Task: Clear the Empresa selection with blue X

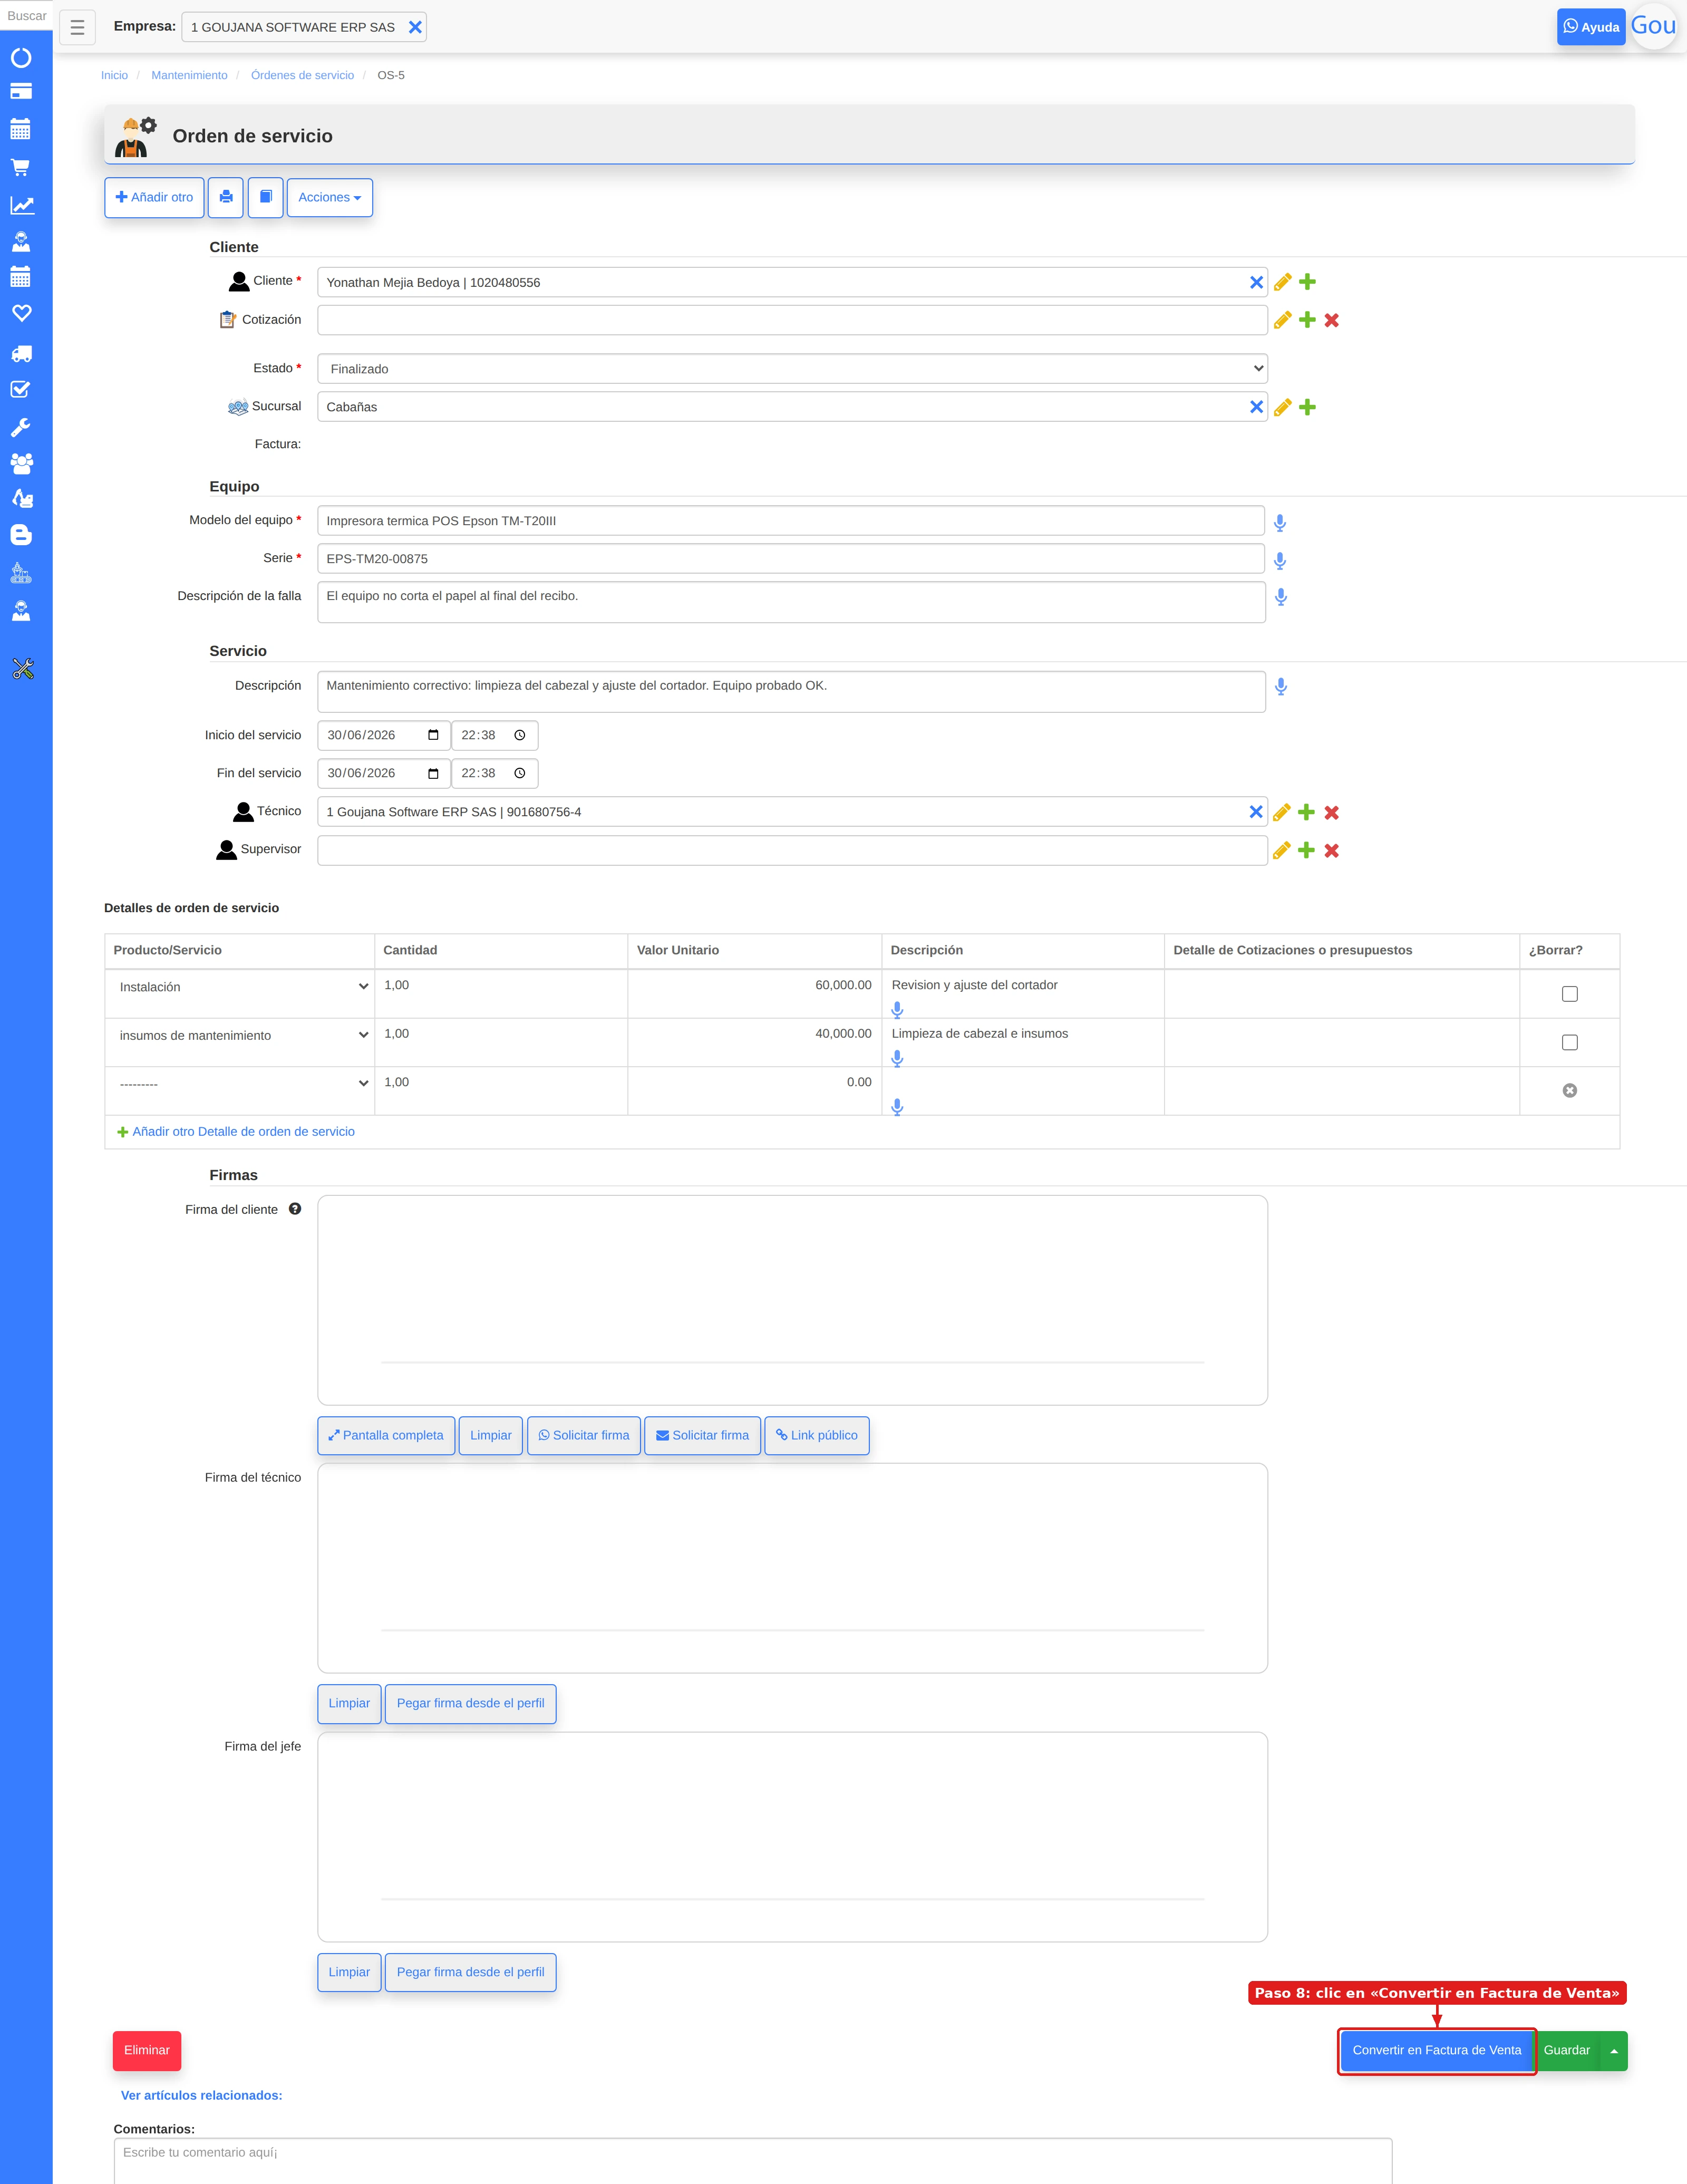Action: tap(415, 27)
